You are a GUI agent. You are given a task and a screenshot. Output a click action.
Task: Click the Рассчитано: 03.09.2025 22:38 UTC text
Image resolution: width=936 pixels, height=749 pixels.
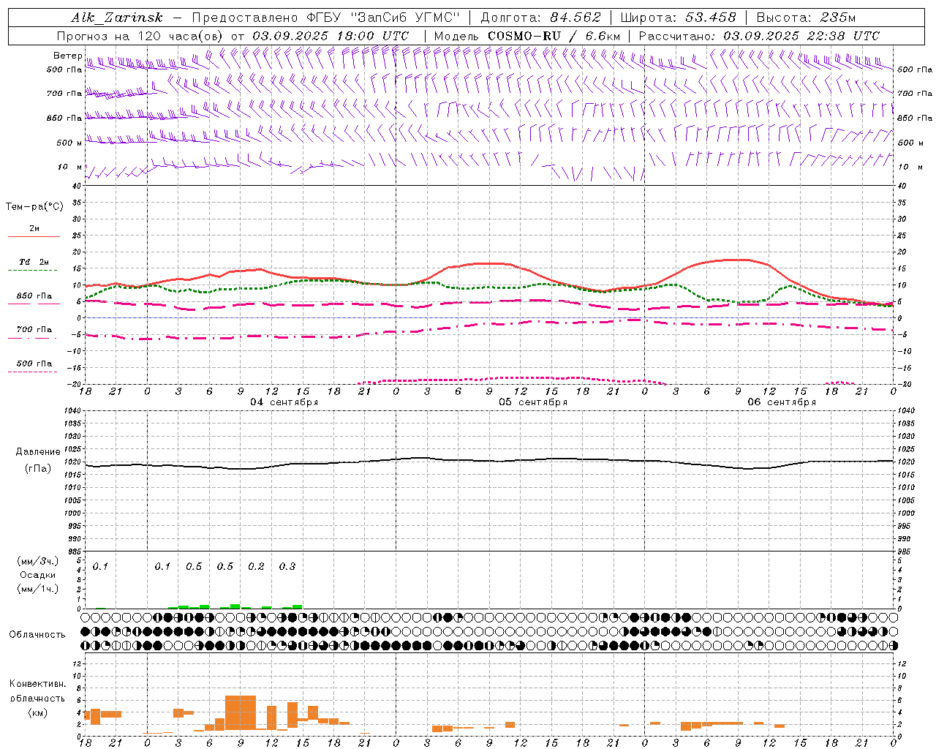pos(759,36)
